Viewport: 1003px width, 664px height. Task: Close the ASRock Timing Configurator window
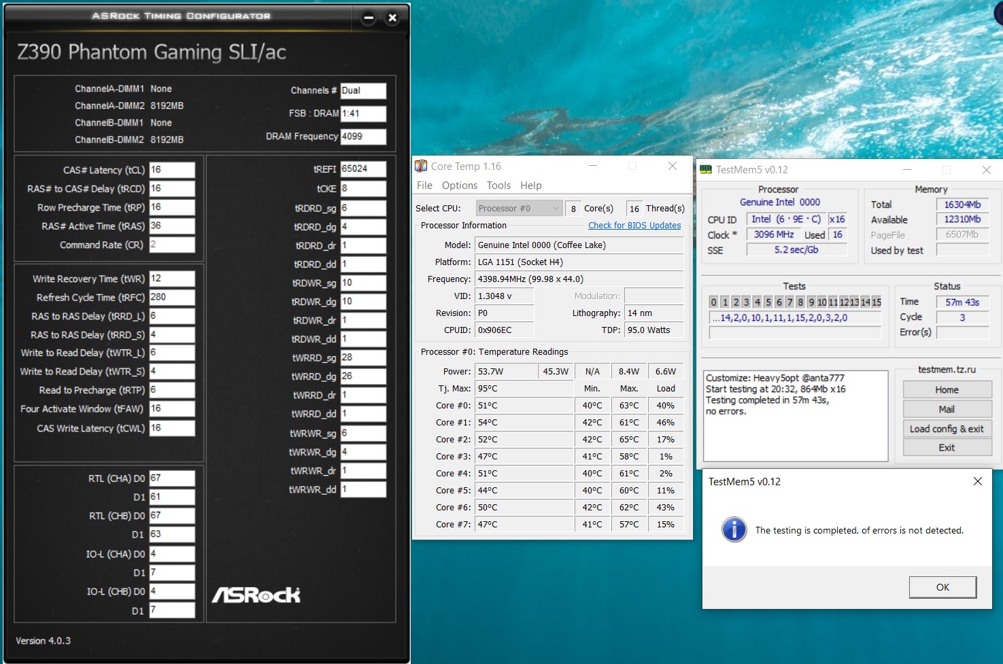point(392,18)
